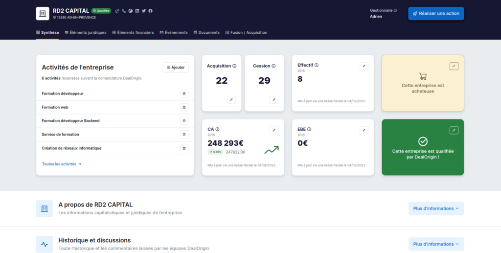
Task: Edit the EBE card value
Action: coord(364,130)
